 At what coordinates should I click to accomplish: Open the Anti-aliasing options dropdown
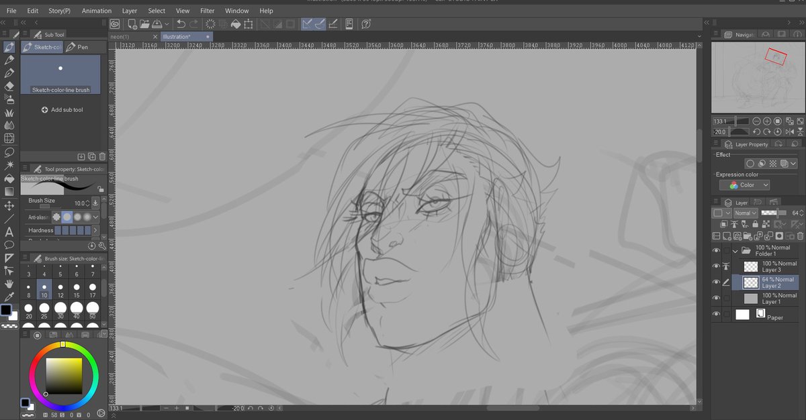pyautogui.click(x=95, y=217)
